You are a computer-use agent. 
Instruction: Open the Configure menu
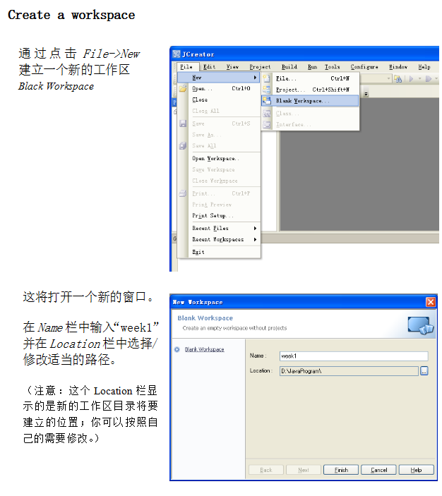364,67
